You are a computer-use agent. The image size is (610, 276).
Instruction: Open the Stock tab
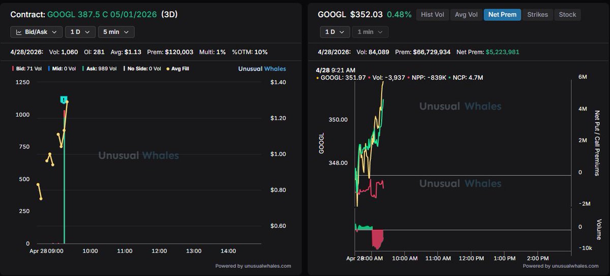[567, 15]
